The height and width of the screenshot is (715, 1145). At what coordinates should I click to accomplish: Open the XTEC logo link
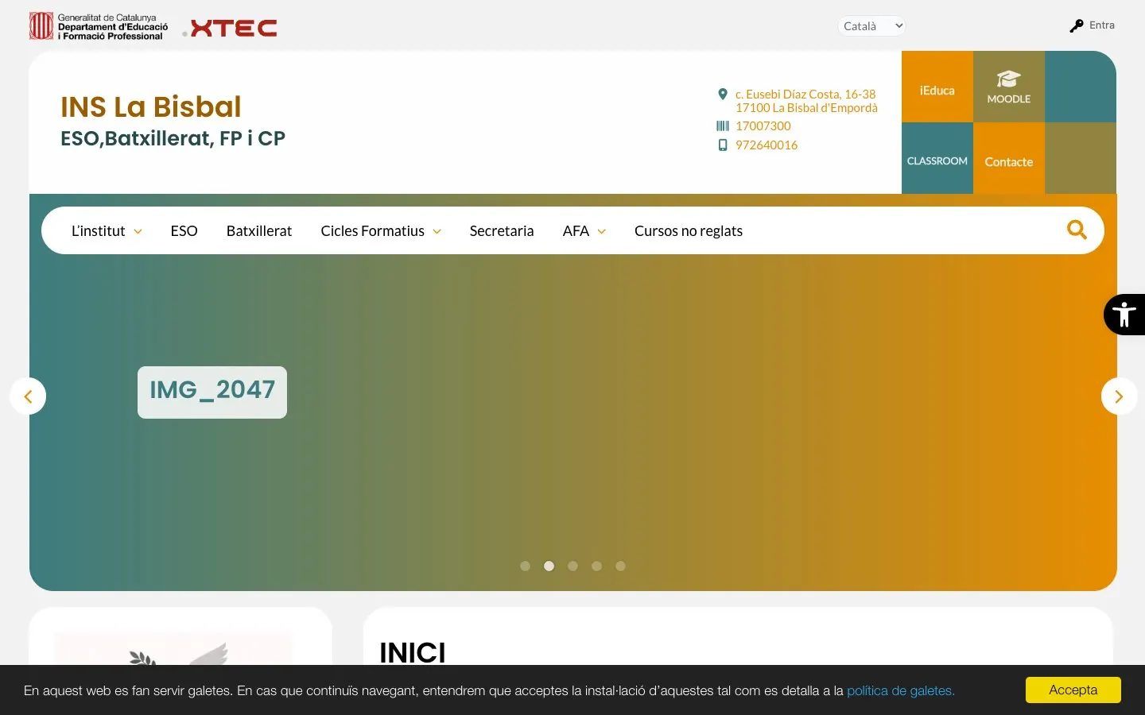(x=230, y=29)
